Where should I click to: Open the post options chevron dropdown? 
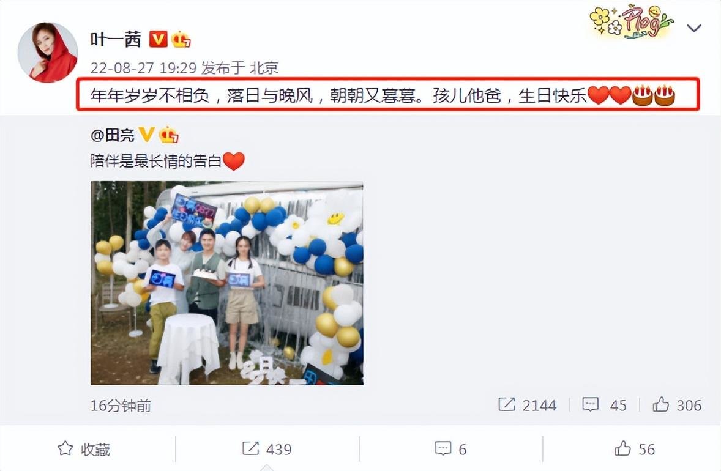pos(693,28)
